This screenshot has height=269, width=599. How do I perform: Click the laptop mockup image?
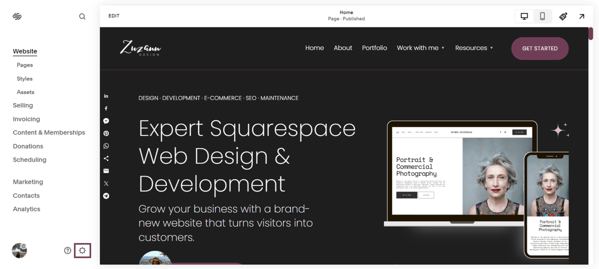[461, 174]
